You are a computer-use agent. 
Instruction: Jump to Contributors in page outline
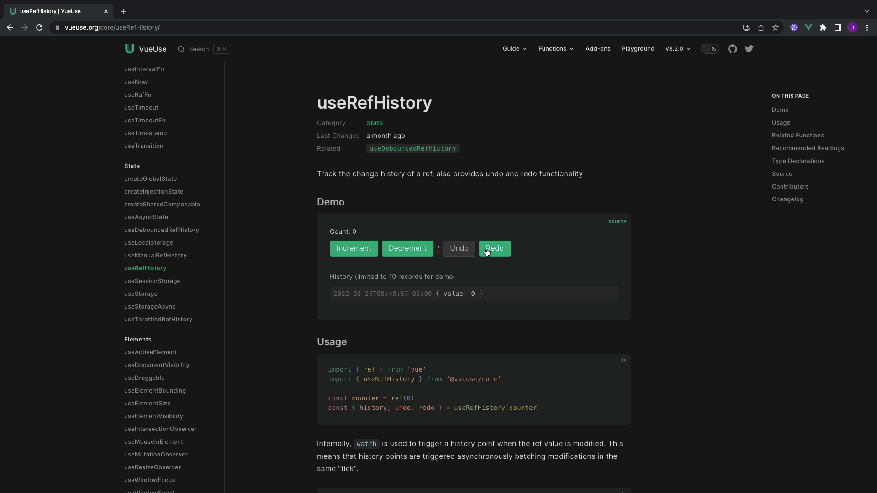[x=790, y=187]
